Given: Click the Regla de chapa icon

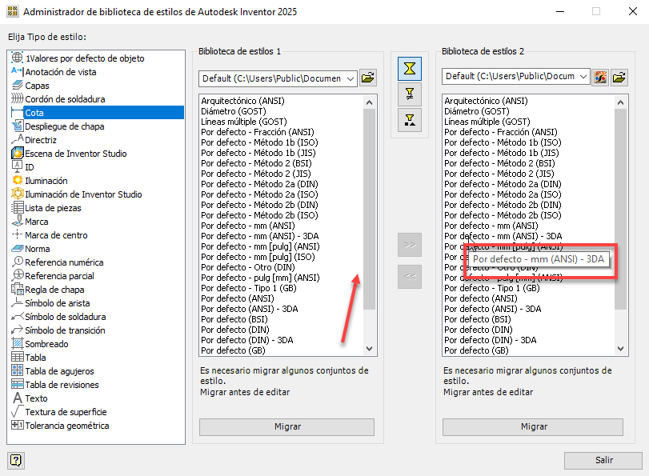Looking at the screenshot, I should (17, 289).
